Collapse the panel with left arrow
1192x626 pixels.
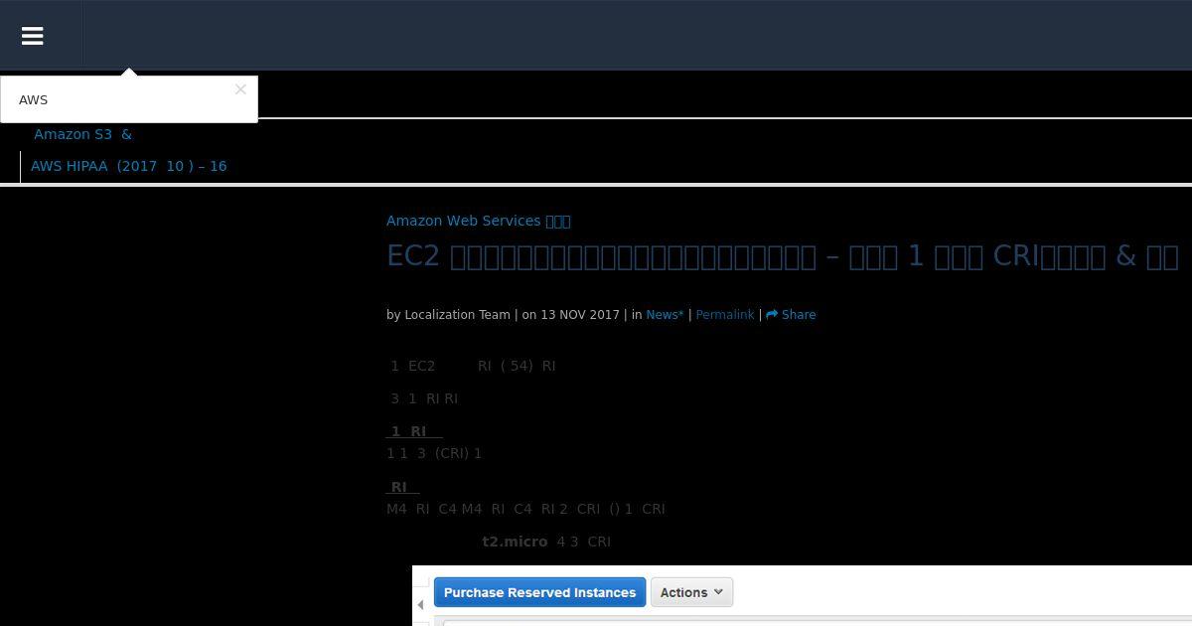420,605
